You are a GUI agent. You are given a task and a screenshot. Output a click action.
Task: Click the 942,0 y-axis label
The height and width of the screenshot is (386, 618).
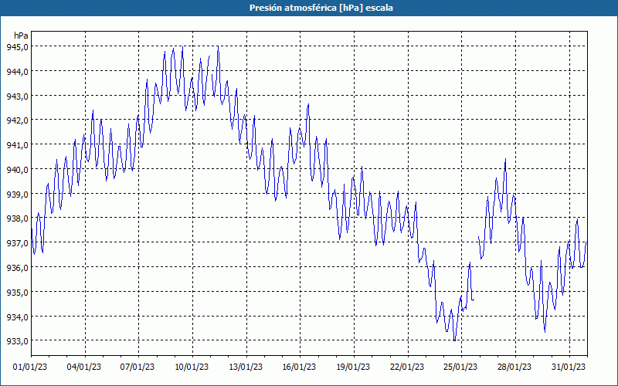(17, 120)
